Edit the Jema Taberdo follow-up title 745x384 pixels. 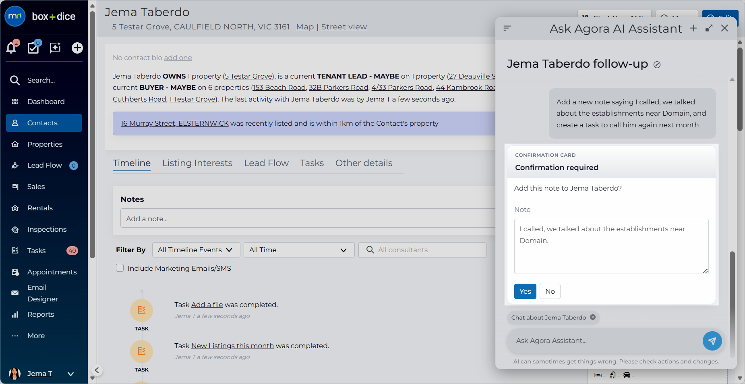pyautogui.click(x=657, y=64)
